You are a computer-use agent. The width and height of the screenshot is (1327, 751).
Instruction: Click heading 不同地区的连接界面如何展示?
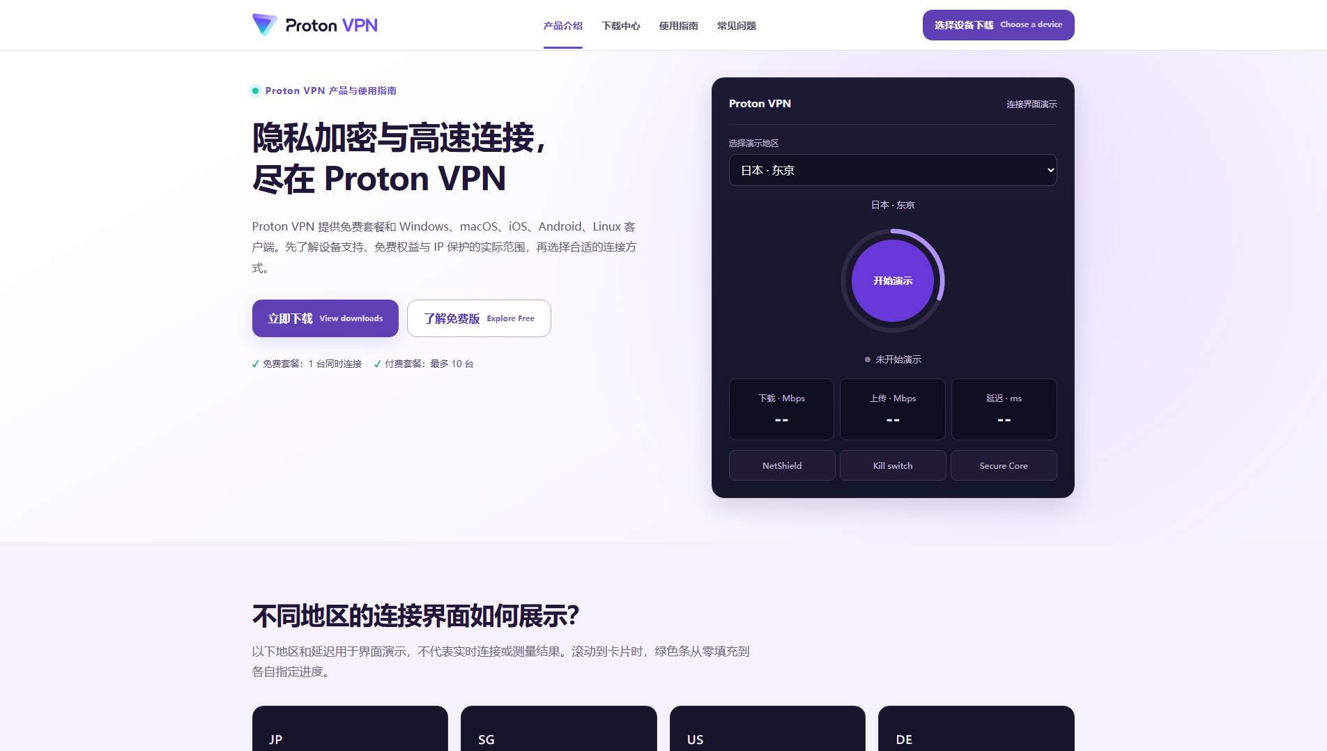pos(416,616)
